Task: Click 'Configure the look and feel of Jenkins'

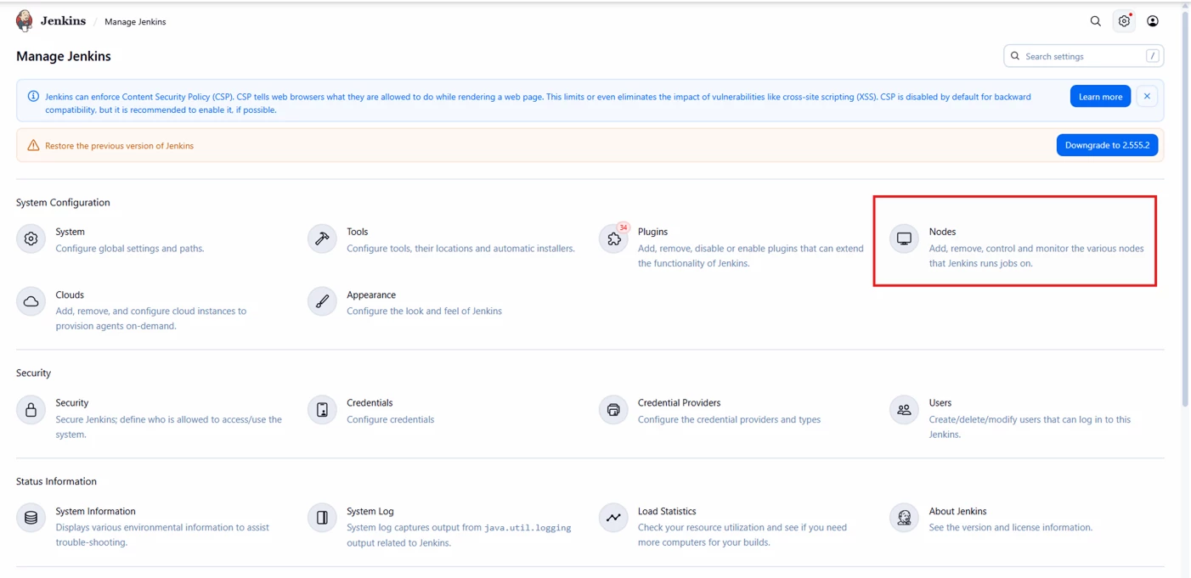Action: point(425,311)
